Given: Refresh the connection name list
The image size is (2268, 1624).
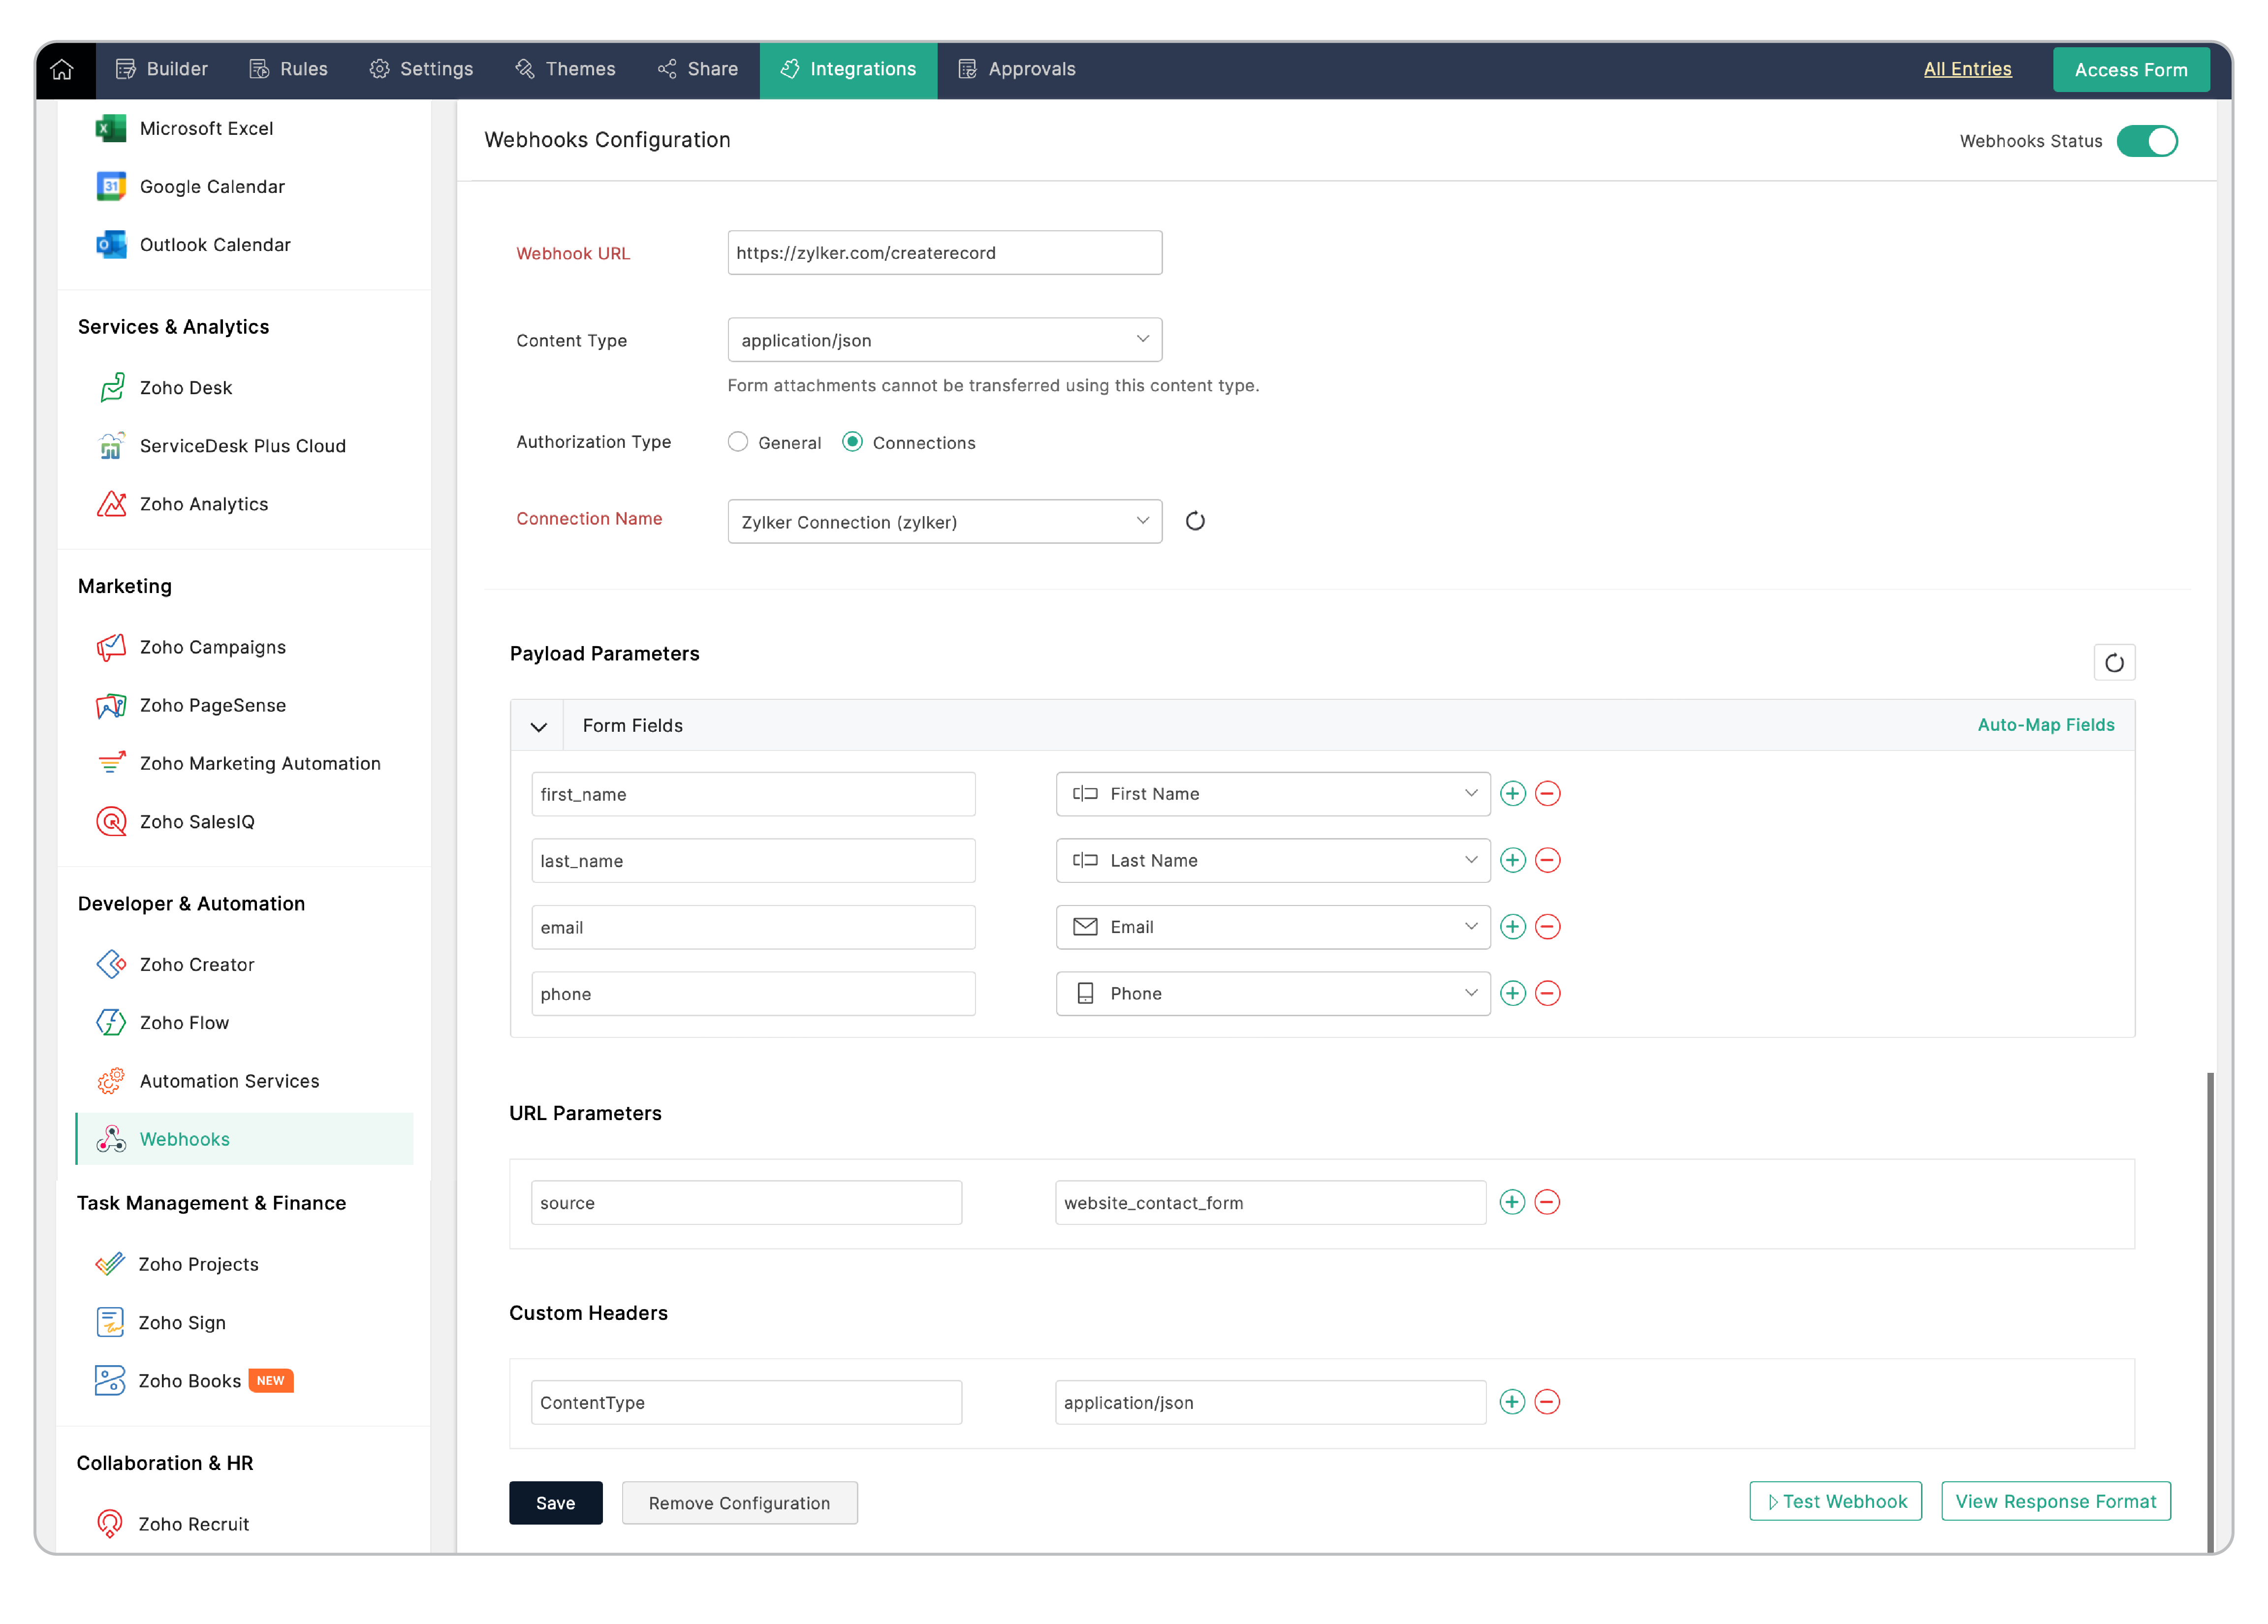Looking at the screenshot, I should 1195,521.
